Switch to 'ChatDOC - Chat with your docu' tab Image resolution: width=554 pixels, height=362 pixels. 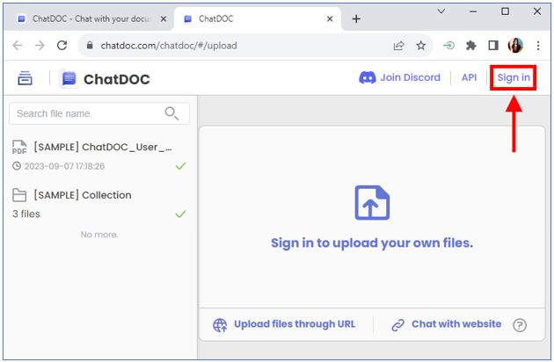91,18
